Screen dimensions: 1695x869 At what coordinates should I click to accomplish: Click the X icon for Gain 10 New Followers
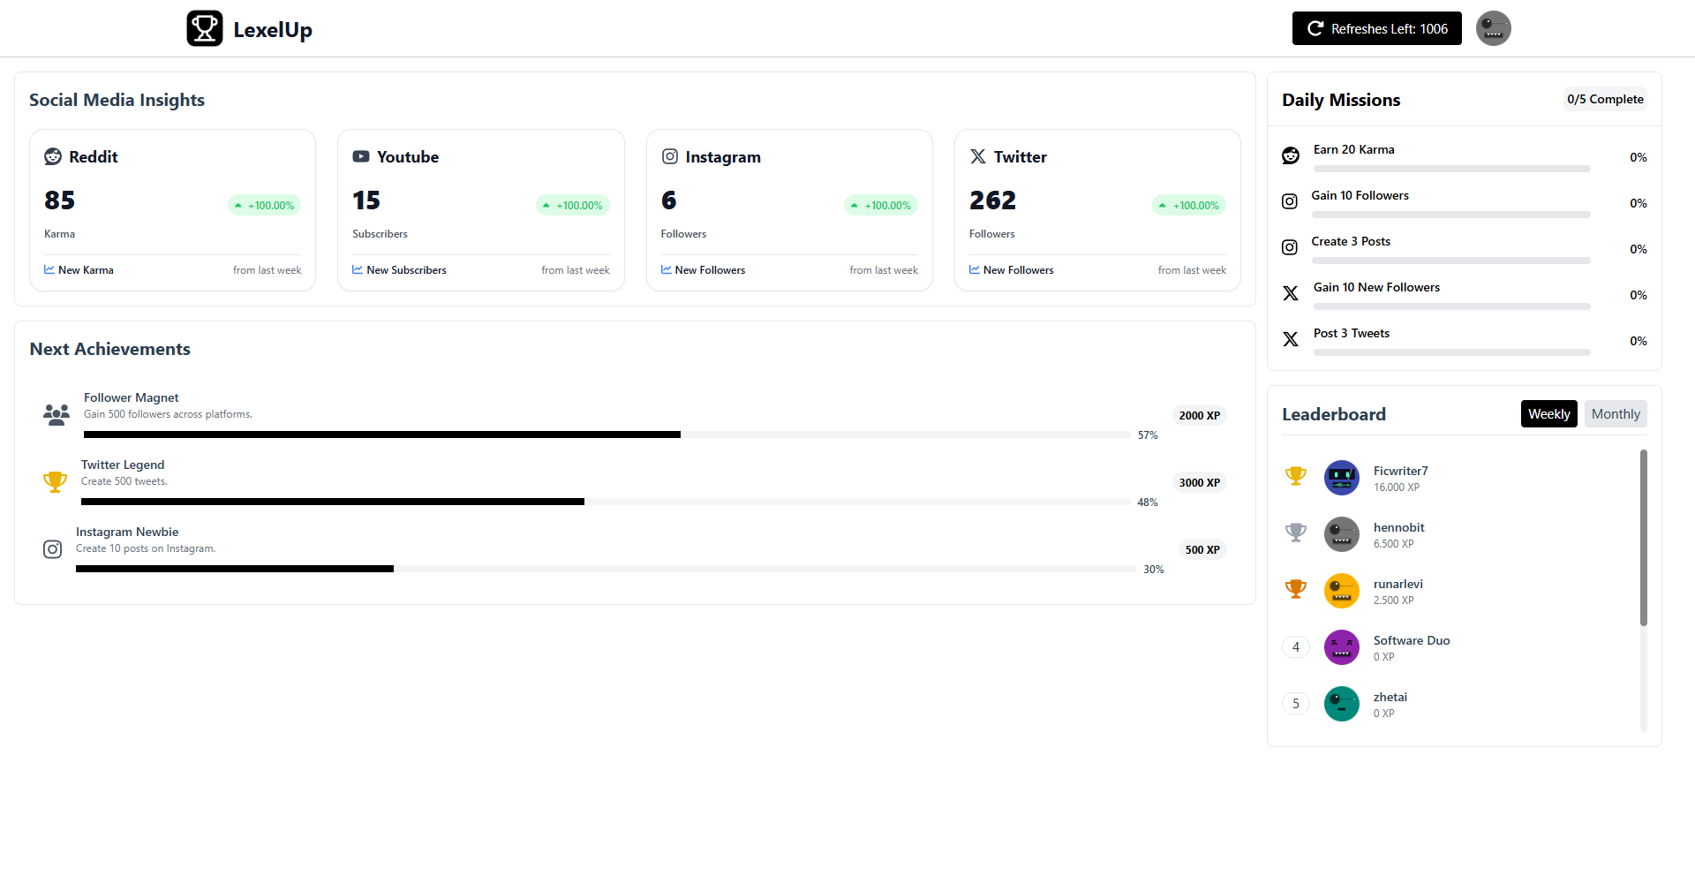pyautogui.click(x=1291, y=293)
